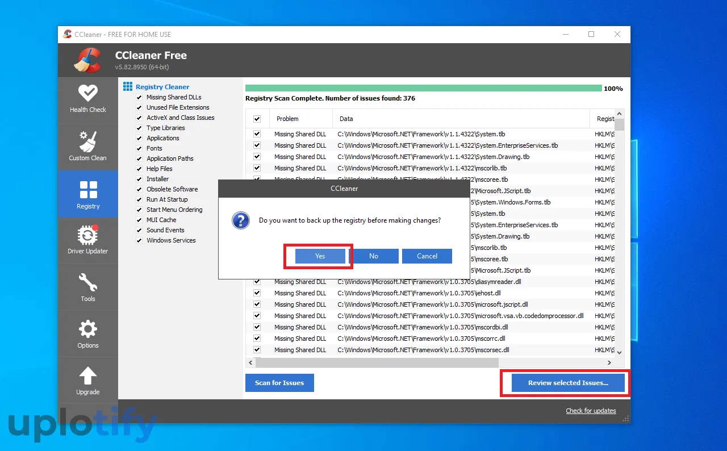
Task: Uncheck the mscorsec.dll issue row
Action: 257,350
